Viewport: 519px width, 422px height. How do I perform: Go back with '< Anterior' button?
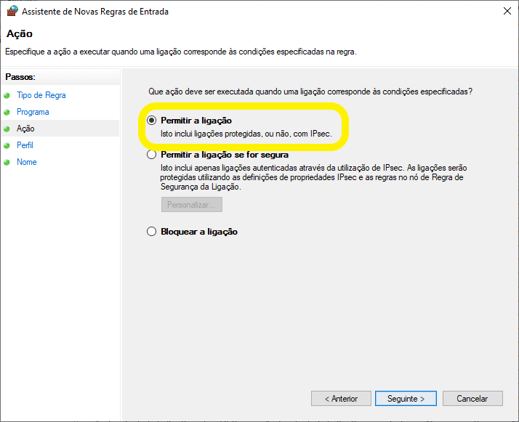(x=341, y=399)
